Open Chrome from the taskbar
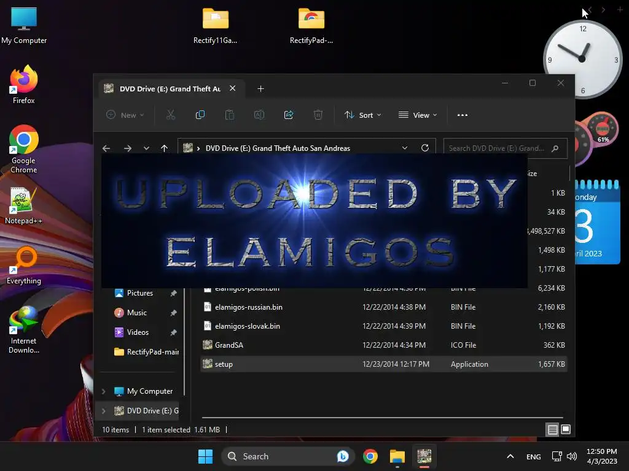Image resolution: width=629 pixels, height=471 pixels. pos(370,456)
